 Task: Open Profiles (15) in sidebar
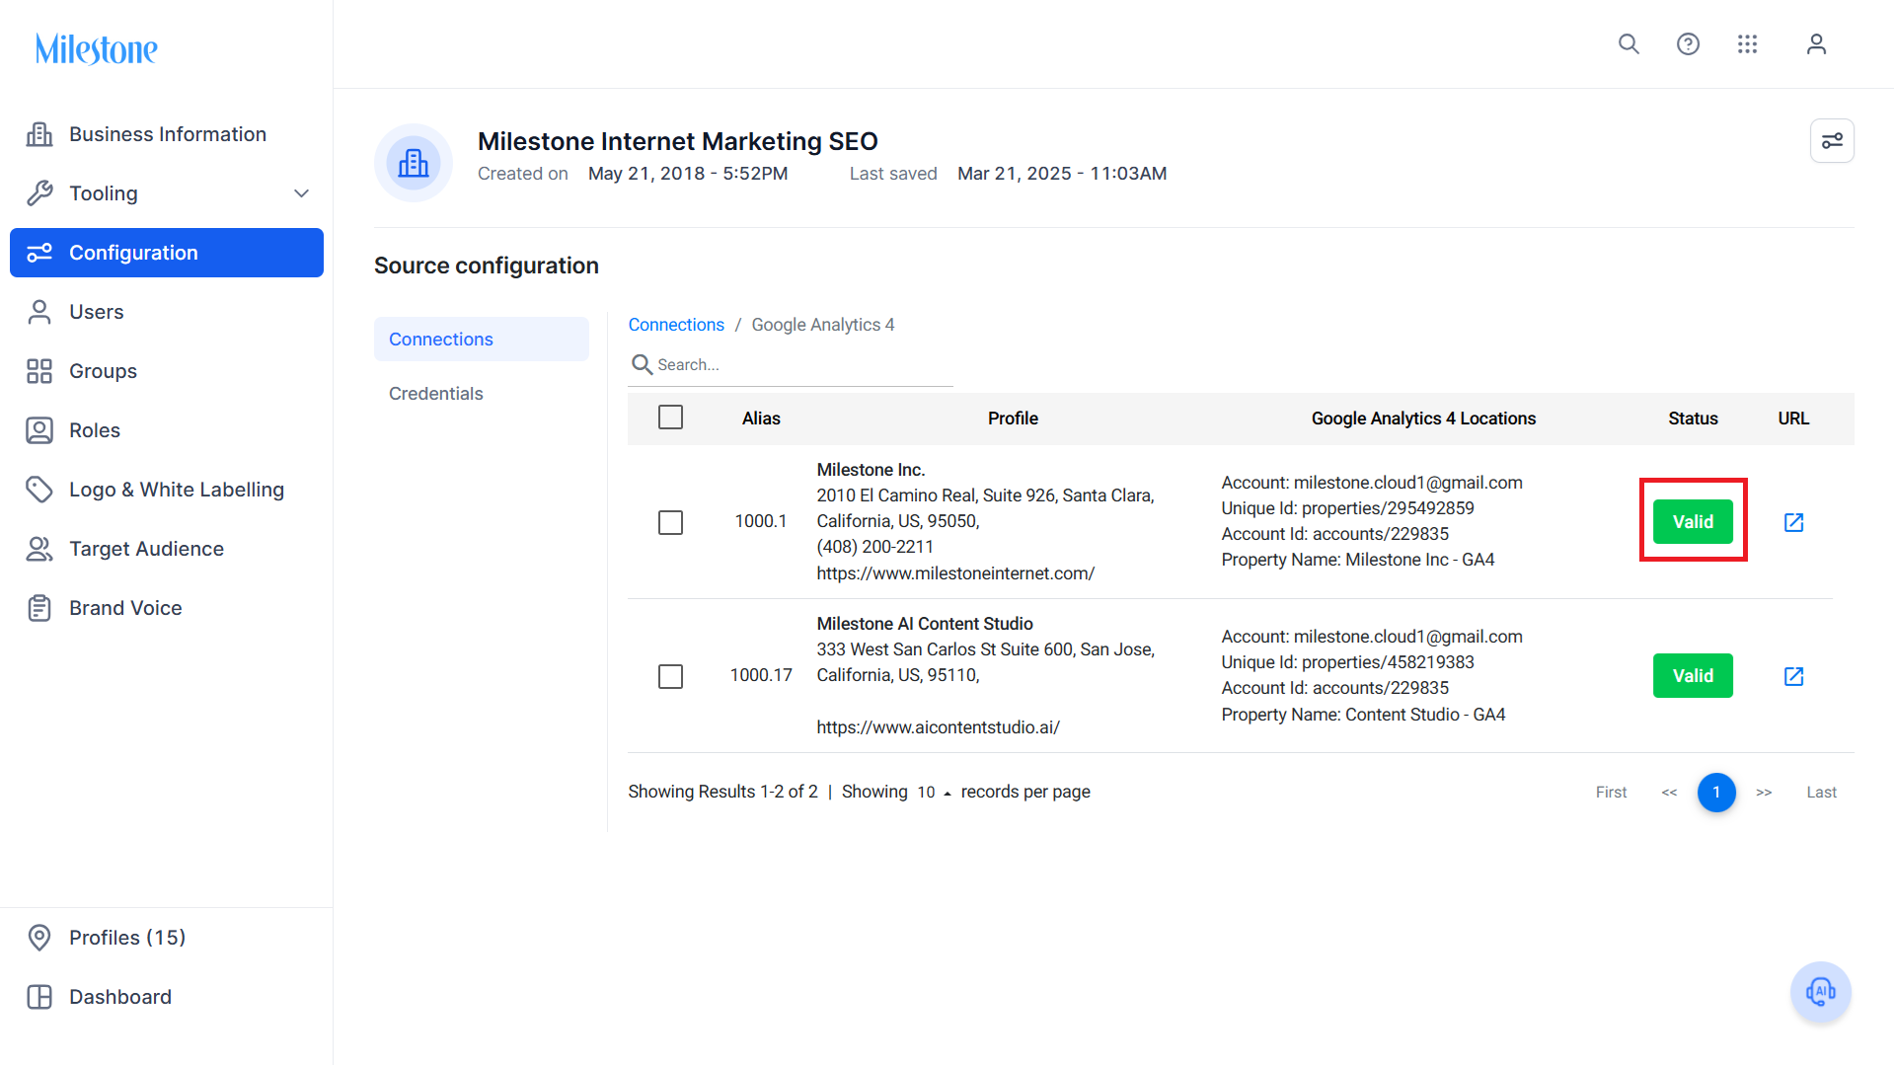167,938
